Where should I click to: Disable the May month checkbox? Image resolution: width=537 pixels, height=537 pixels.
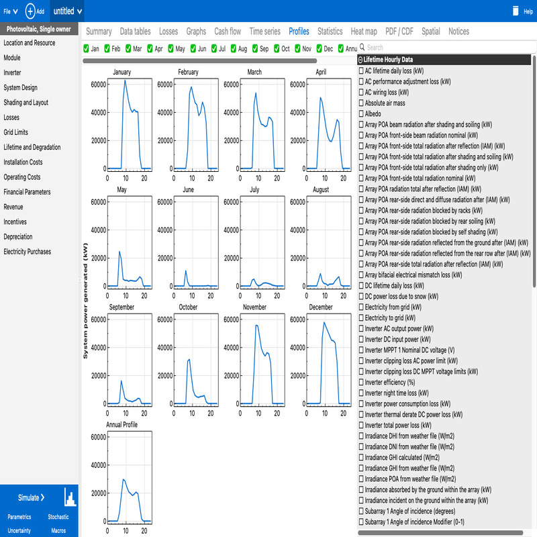pos(170,48)
